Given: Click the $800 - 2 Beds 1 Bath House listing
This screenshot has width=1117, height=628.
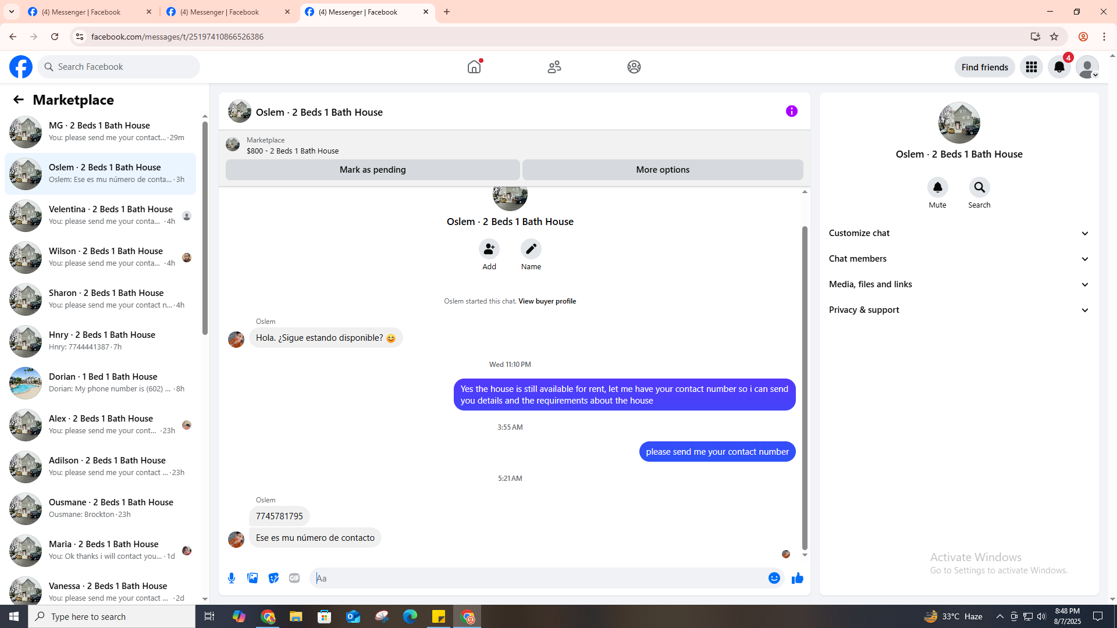Looking at the screenshot, I should coord(293,151).
